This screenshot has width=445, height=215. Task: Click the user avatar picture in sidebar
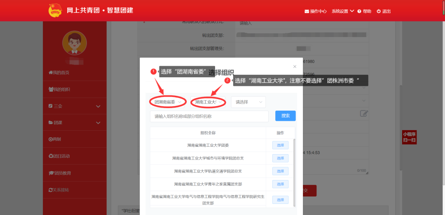tap(75, 43)
